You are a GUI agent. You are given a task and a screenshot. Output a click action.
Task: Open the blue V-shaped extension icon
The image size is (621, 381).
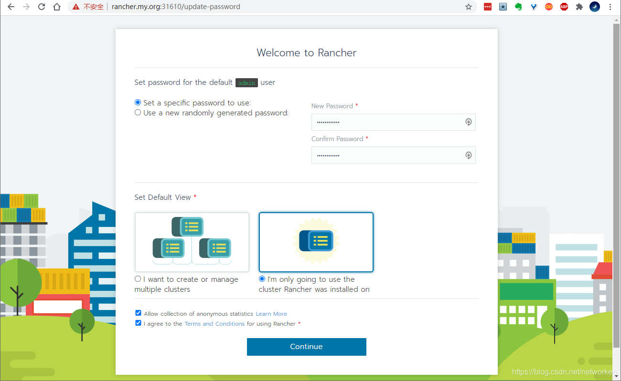[x=534, y=7]
